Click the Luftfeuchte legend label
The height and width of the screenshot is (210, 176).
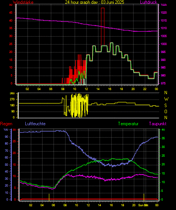click(x=35, y=124)
